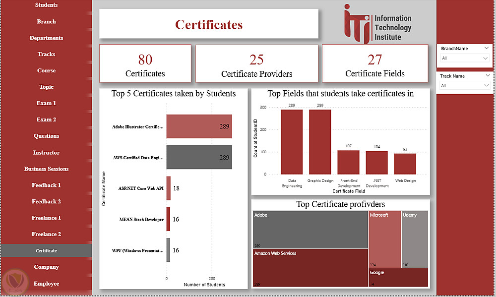Open the Exam 2 page
The image size is (496, 297).
(x=46, y=119)
